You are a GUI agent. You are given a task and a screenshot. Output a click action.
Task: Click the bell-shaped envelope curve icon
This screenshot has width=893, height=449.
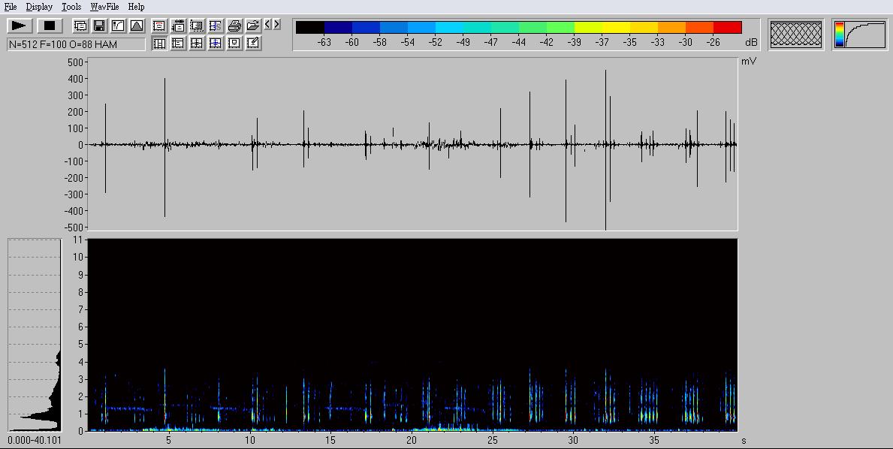(x=137, y=26)
